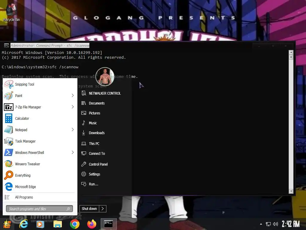This screenshot has width=306, height=230.
Task: Expand Notepad jump list arrow
Action: (x=73, y=129)
